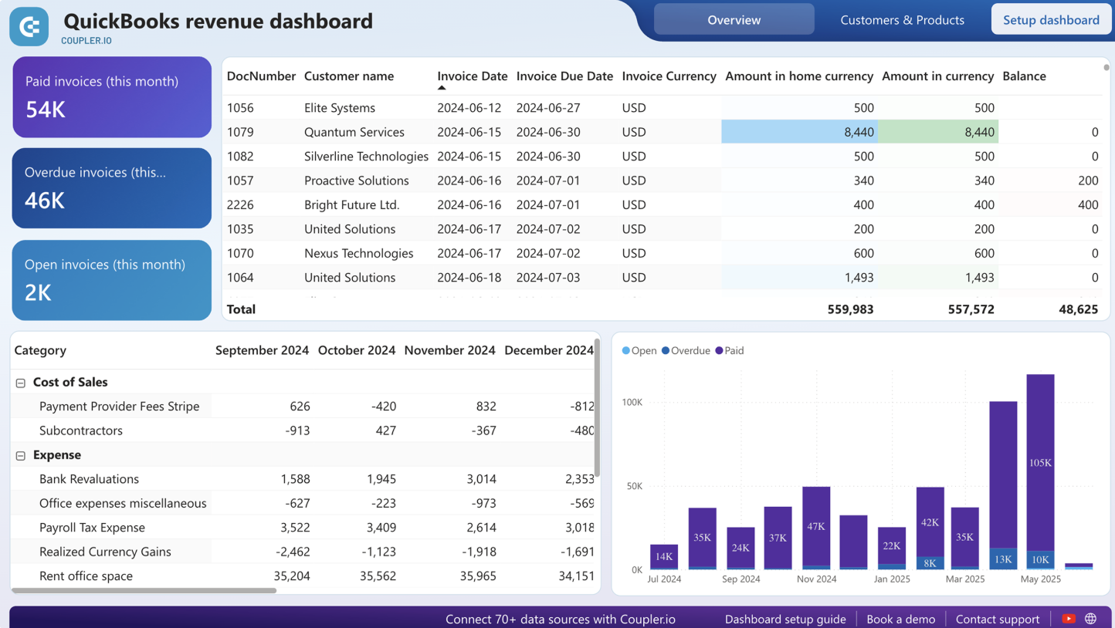
Task: Open the YouTube icon in the footer
Action: pos(1068,618)
